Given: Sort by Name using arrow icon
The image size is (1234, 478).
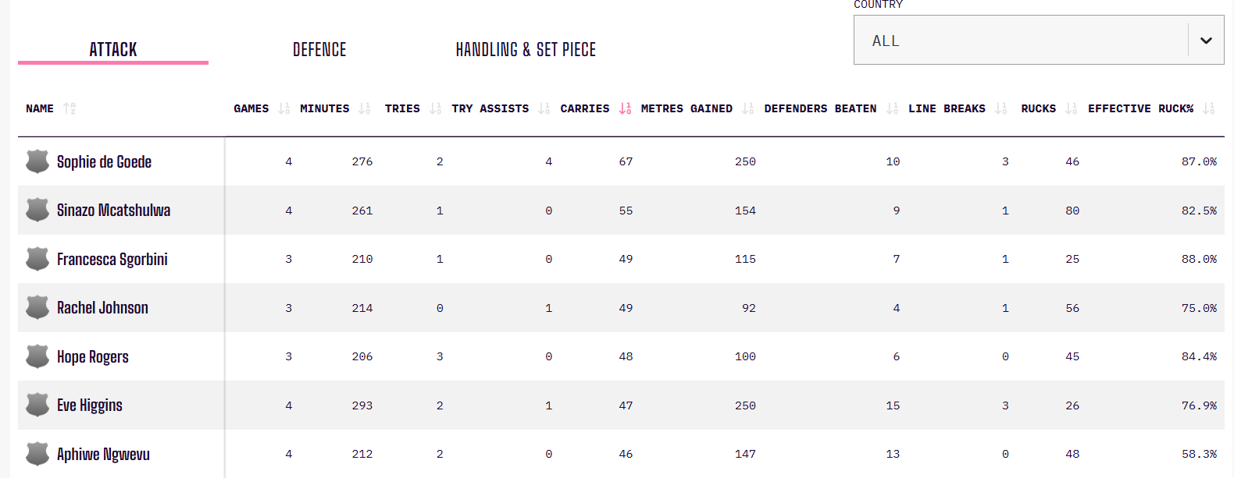Looking at the screenshot, I should point(70,108).
